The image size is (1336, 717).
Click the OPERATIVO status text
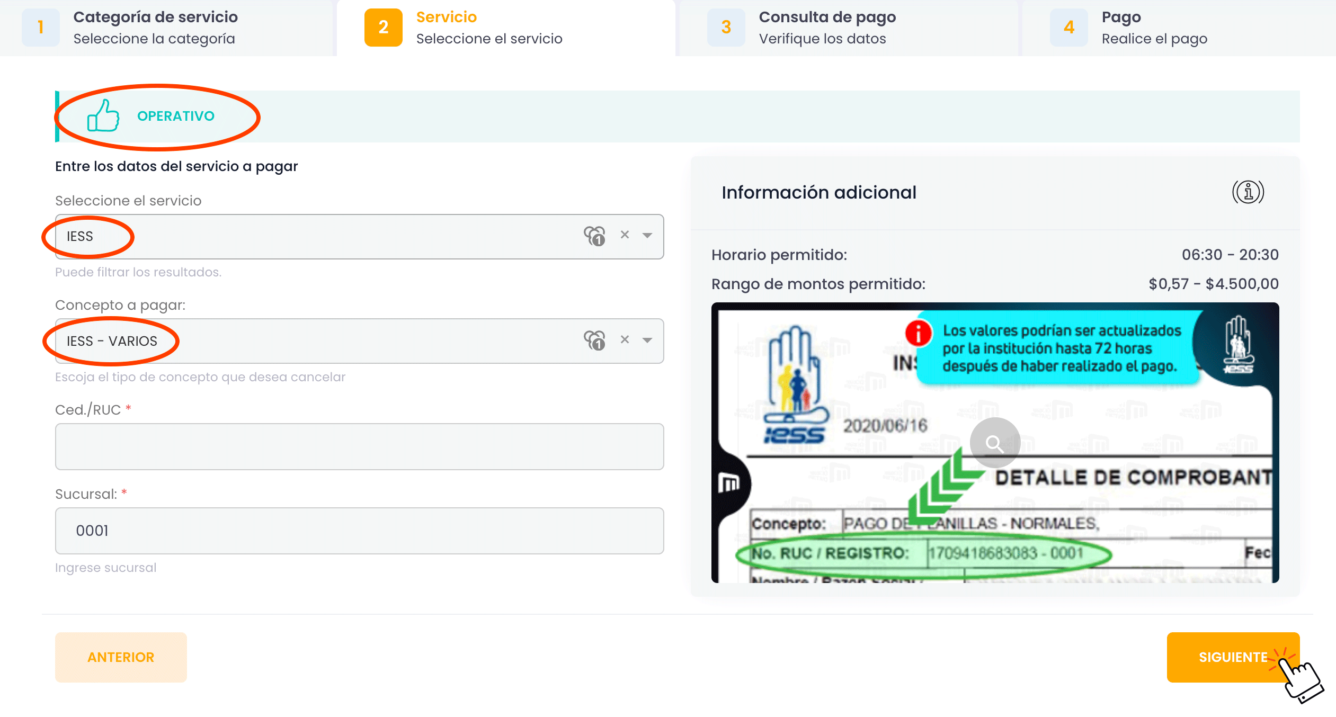point(176,116)
